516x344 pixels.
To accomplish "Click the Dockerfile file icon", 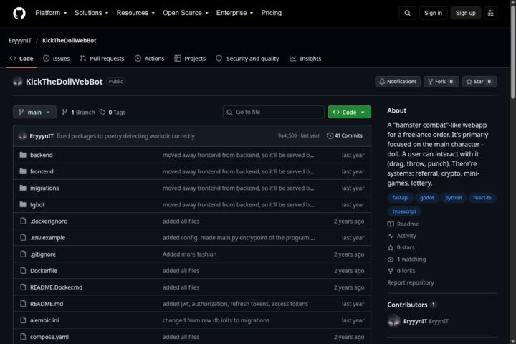I will (x=23, y=271).
